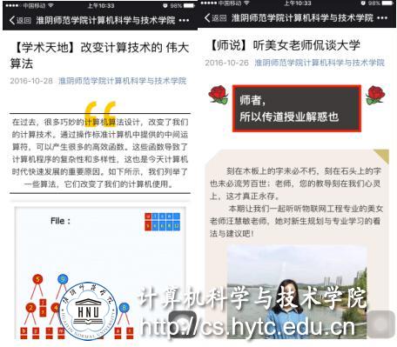Tap the date 2016-10-26 on the right article

[227, 63]
